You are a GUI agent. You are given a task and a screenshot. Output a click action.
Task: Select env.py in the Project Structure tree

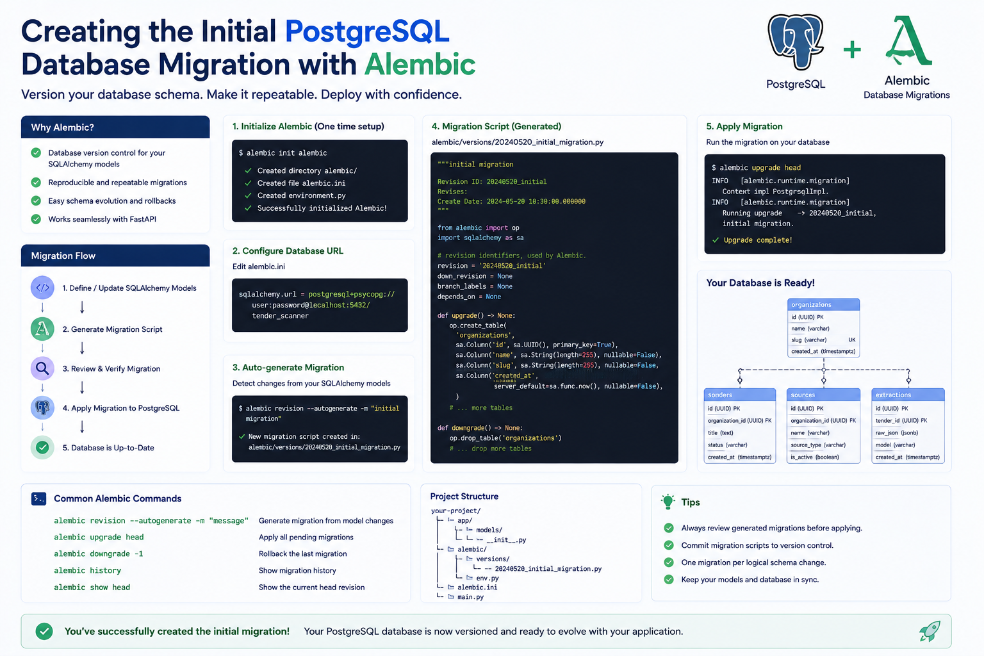[x=488, y=578]
